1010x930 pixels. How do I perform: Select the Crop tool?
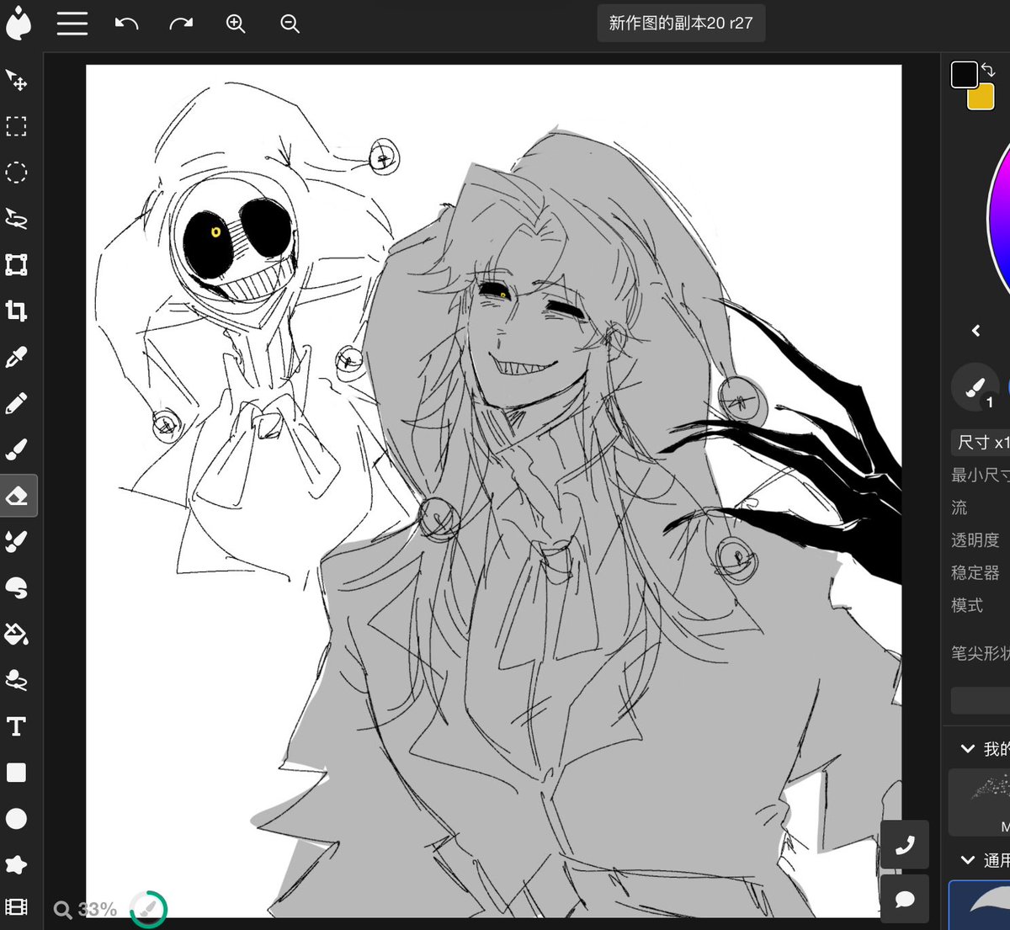[x=17, y=311]
